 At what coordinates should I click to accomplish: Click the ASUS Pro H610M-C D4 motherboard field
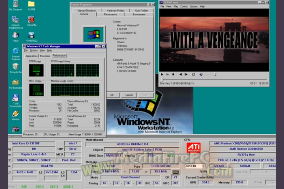pos(133,144)
